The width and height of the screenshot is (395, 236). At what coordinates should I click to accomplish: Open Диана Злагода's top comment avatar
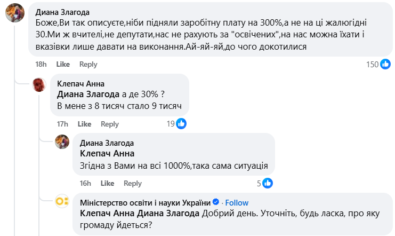pos(14,14)
